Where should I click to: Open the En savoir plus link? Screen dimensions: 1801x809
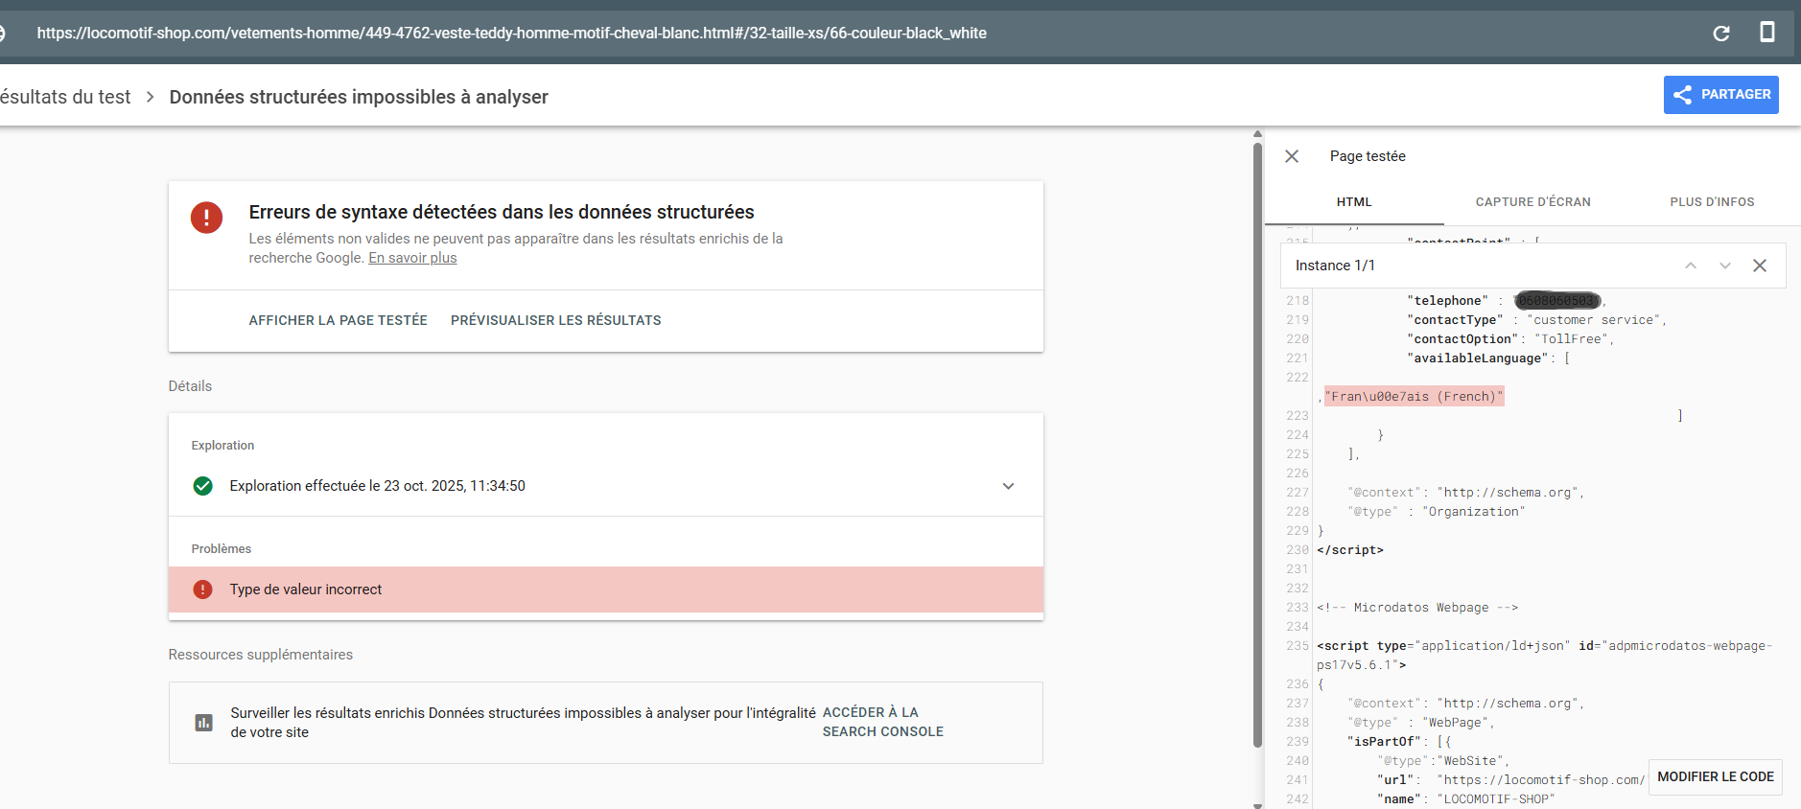pos(412,258)
